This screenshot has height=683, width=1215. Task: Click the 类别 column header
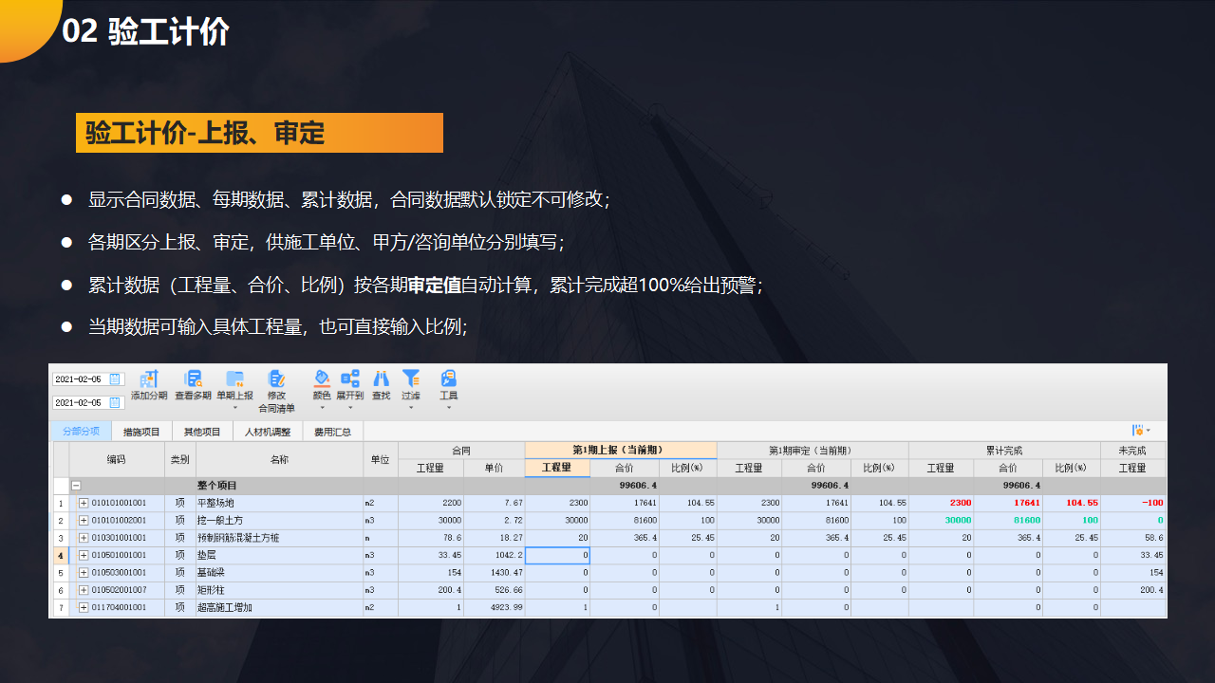179,459
